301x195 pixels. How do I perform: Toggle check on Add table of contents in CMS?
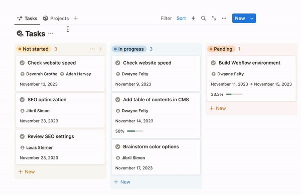[118, 100]
